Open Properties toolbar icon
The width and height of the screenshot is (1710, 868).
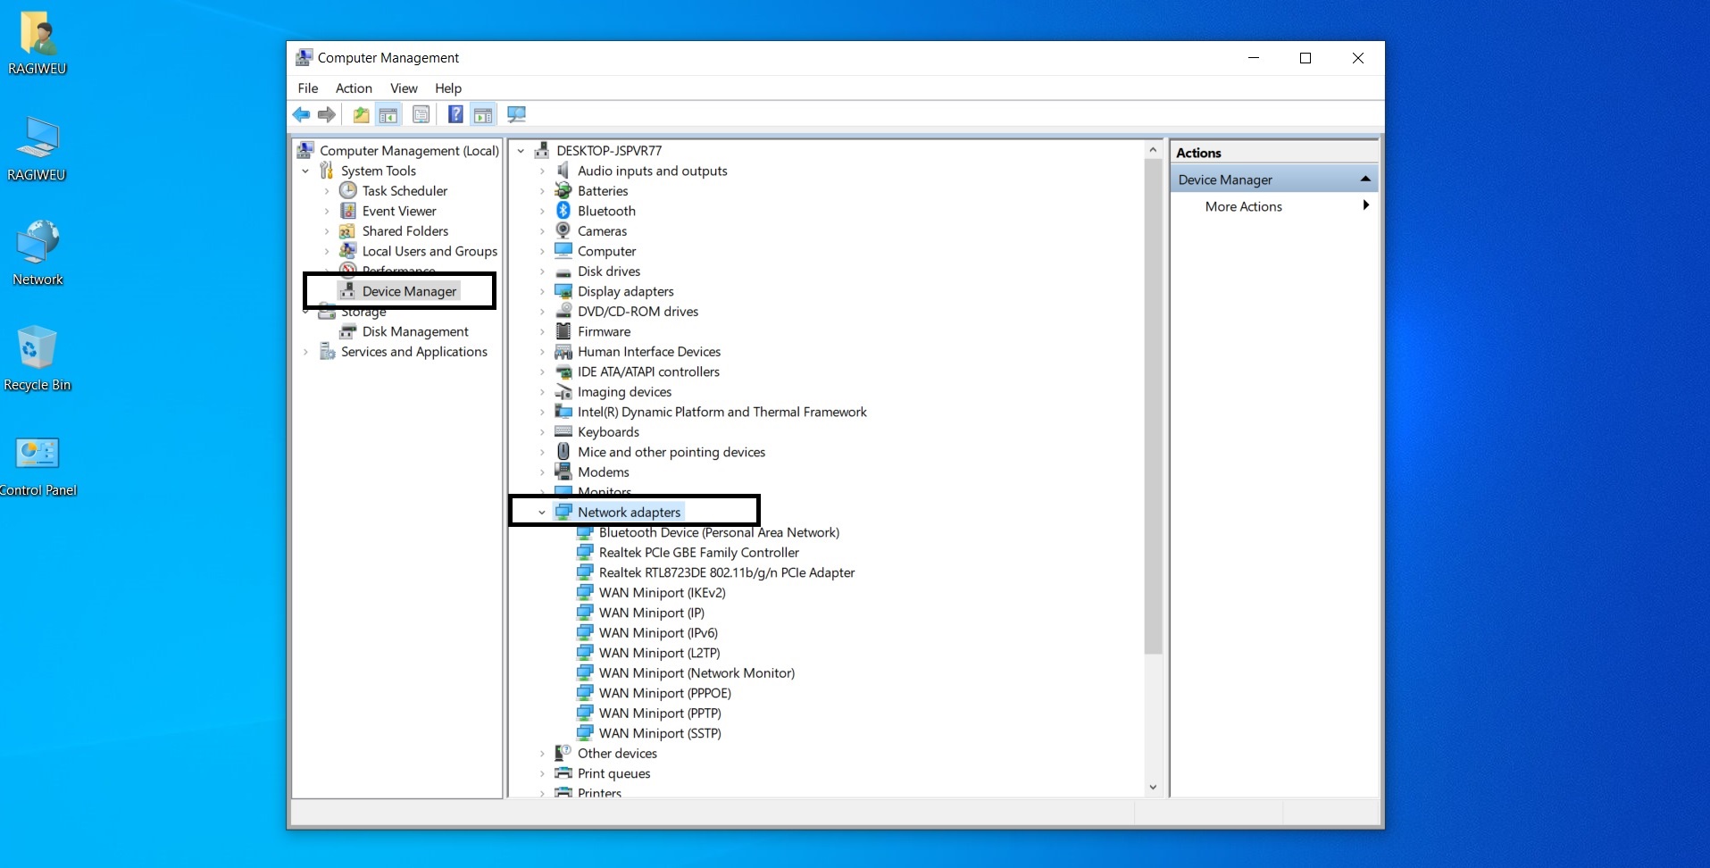point(421,114)
